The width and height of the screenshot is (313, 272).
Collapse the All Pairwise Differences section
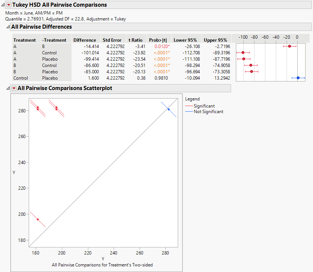coord(9,26)
